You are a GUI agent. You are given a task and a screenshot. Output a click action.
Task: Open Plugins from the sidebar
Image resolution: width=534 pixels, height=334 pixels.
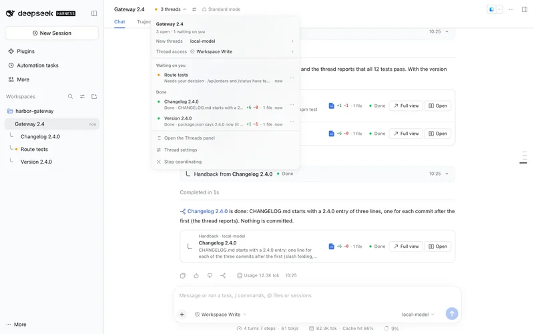(x=21, y=51)
